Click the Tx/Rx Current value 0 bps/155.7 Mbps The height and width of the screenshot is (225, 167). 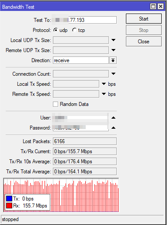click(x=85, y=151)
